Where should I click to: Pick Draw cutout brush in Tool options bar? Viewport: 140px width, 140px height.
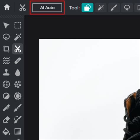click(x=114, y=8)
